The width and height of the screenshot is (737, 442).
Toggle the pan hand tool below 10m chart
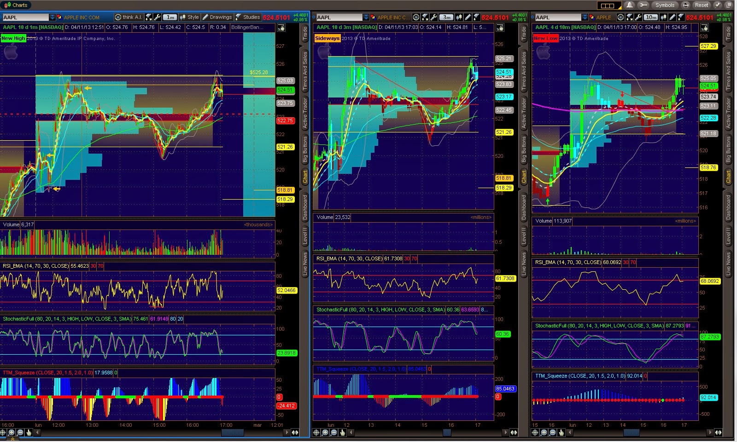coord(561,432)
